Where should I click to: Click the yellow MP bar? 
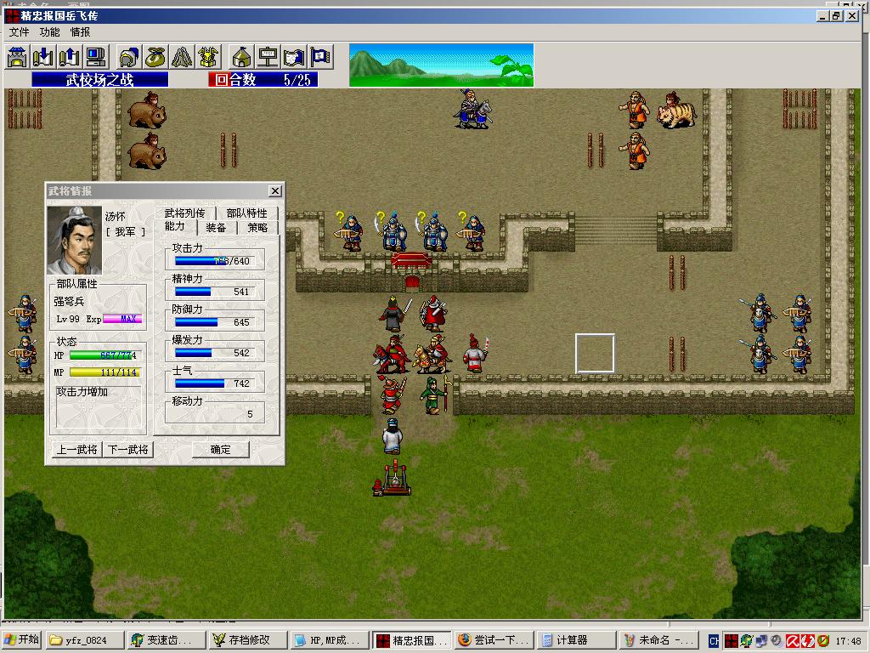tap(105, 372)
